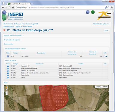This screenshot has height=112, width=115.
Task: Click the blue globe icon in header
Action: click(87, 12)
